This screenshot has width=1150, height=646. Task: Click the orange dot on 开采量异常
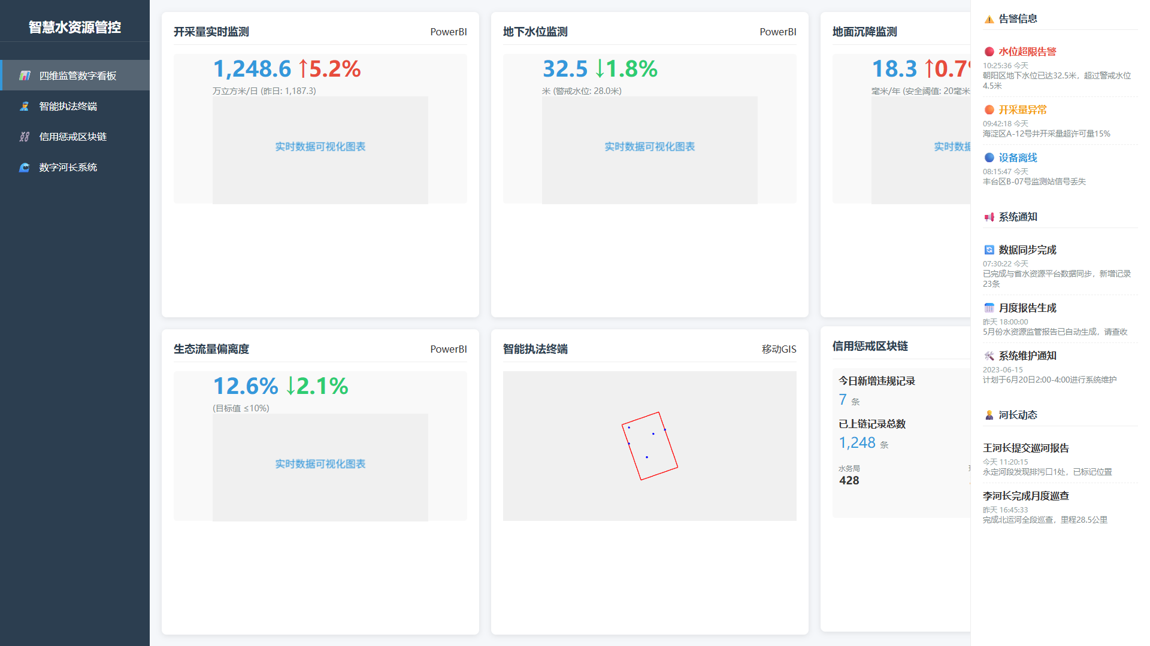click(989, 110)
